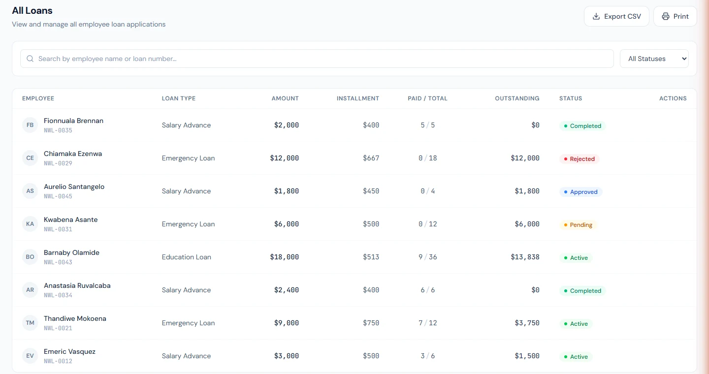
Task: Click the $12,000 amount for Chiamaka Ezenwa
Action: 284,158
